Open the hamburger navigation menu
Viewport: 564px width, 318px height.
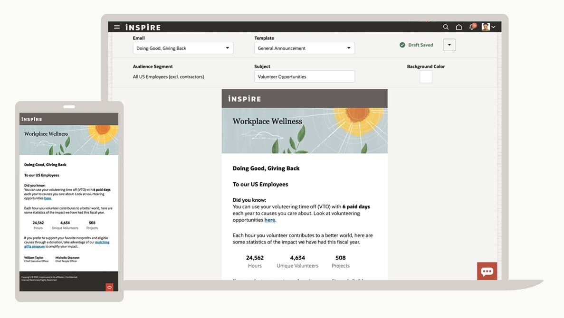[x=117, y=27]
